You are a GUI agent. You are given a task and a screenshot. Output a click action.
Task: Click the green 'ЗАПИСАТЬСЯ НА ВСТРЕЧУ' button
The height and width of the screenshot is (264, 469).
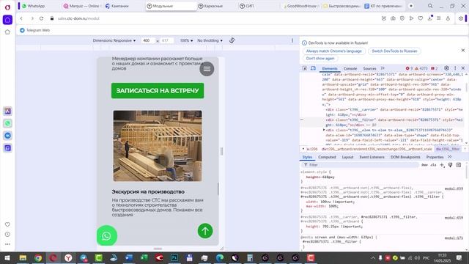158,90
